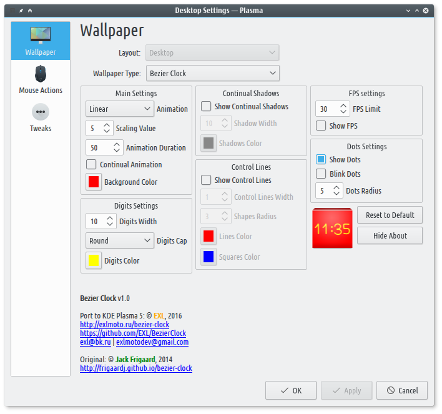Increase the Dots Radius value

click(x=336, y=187)
